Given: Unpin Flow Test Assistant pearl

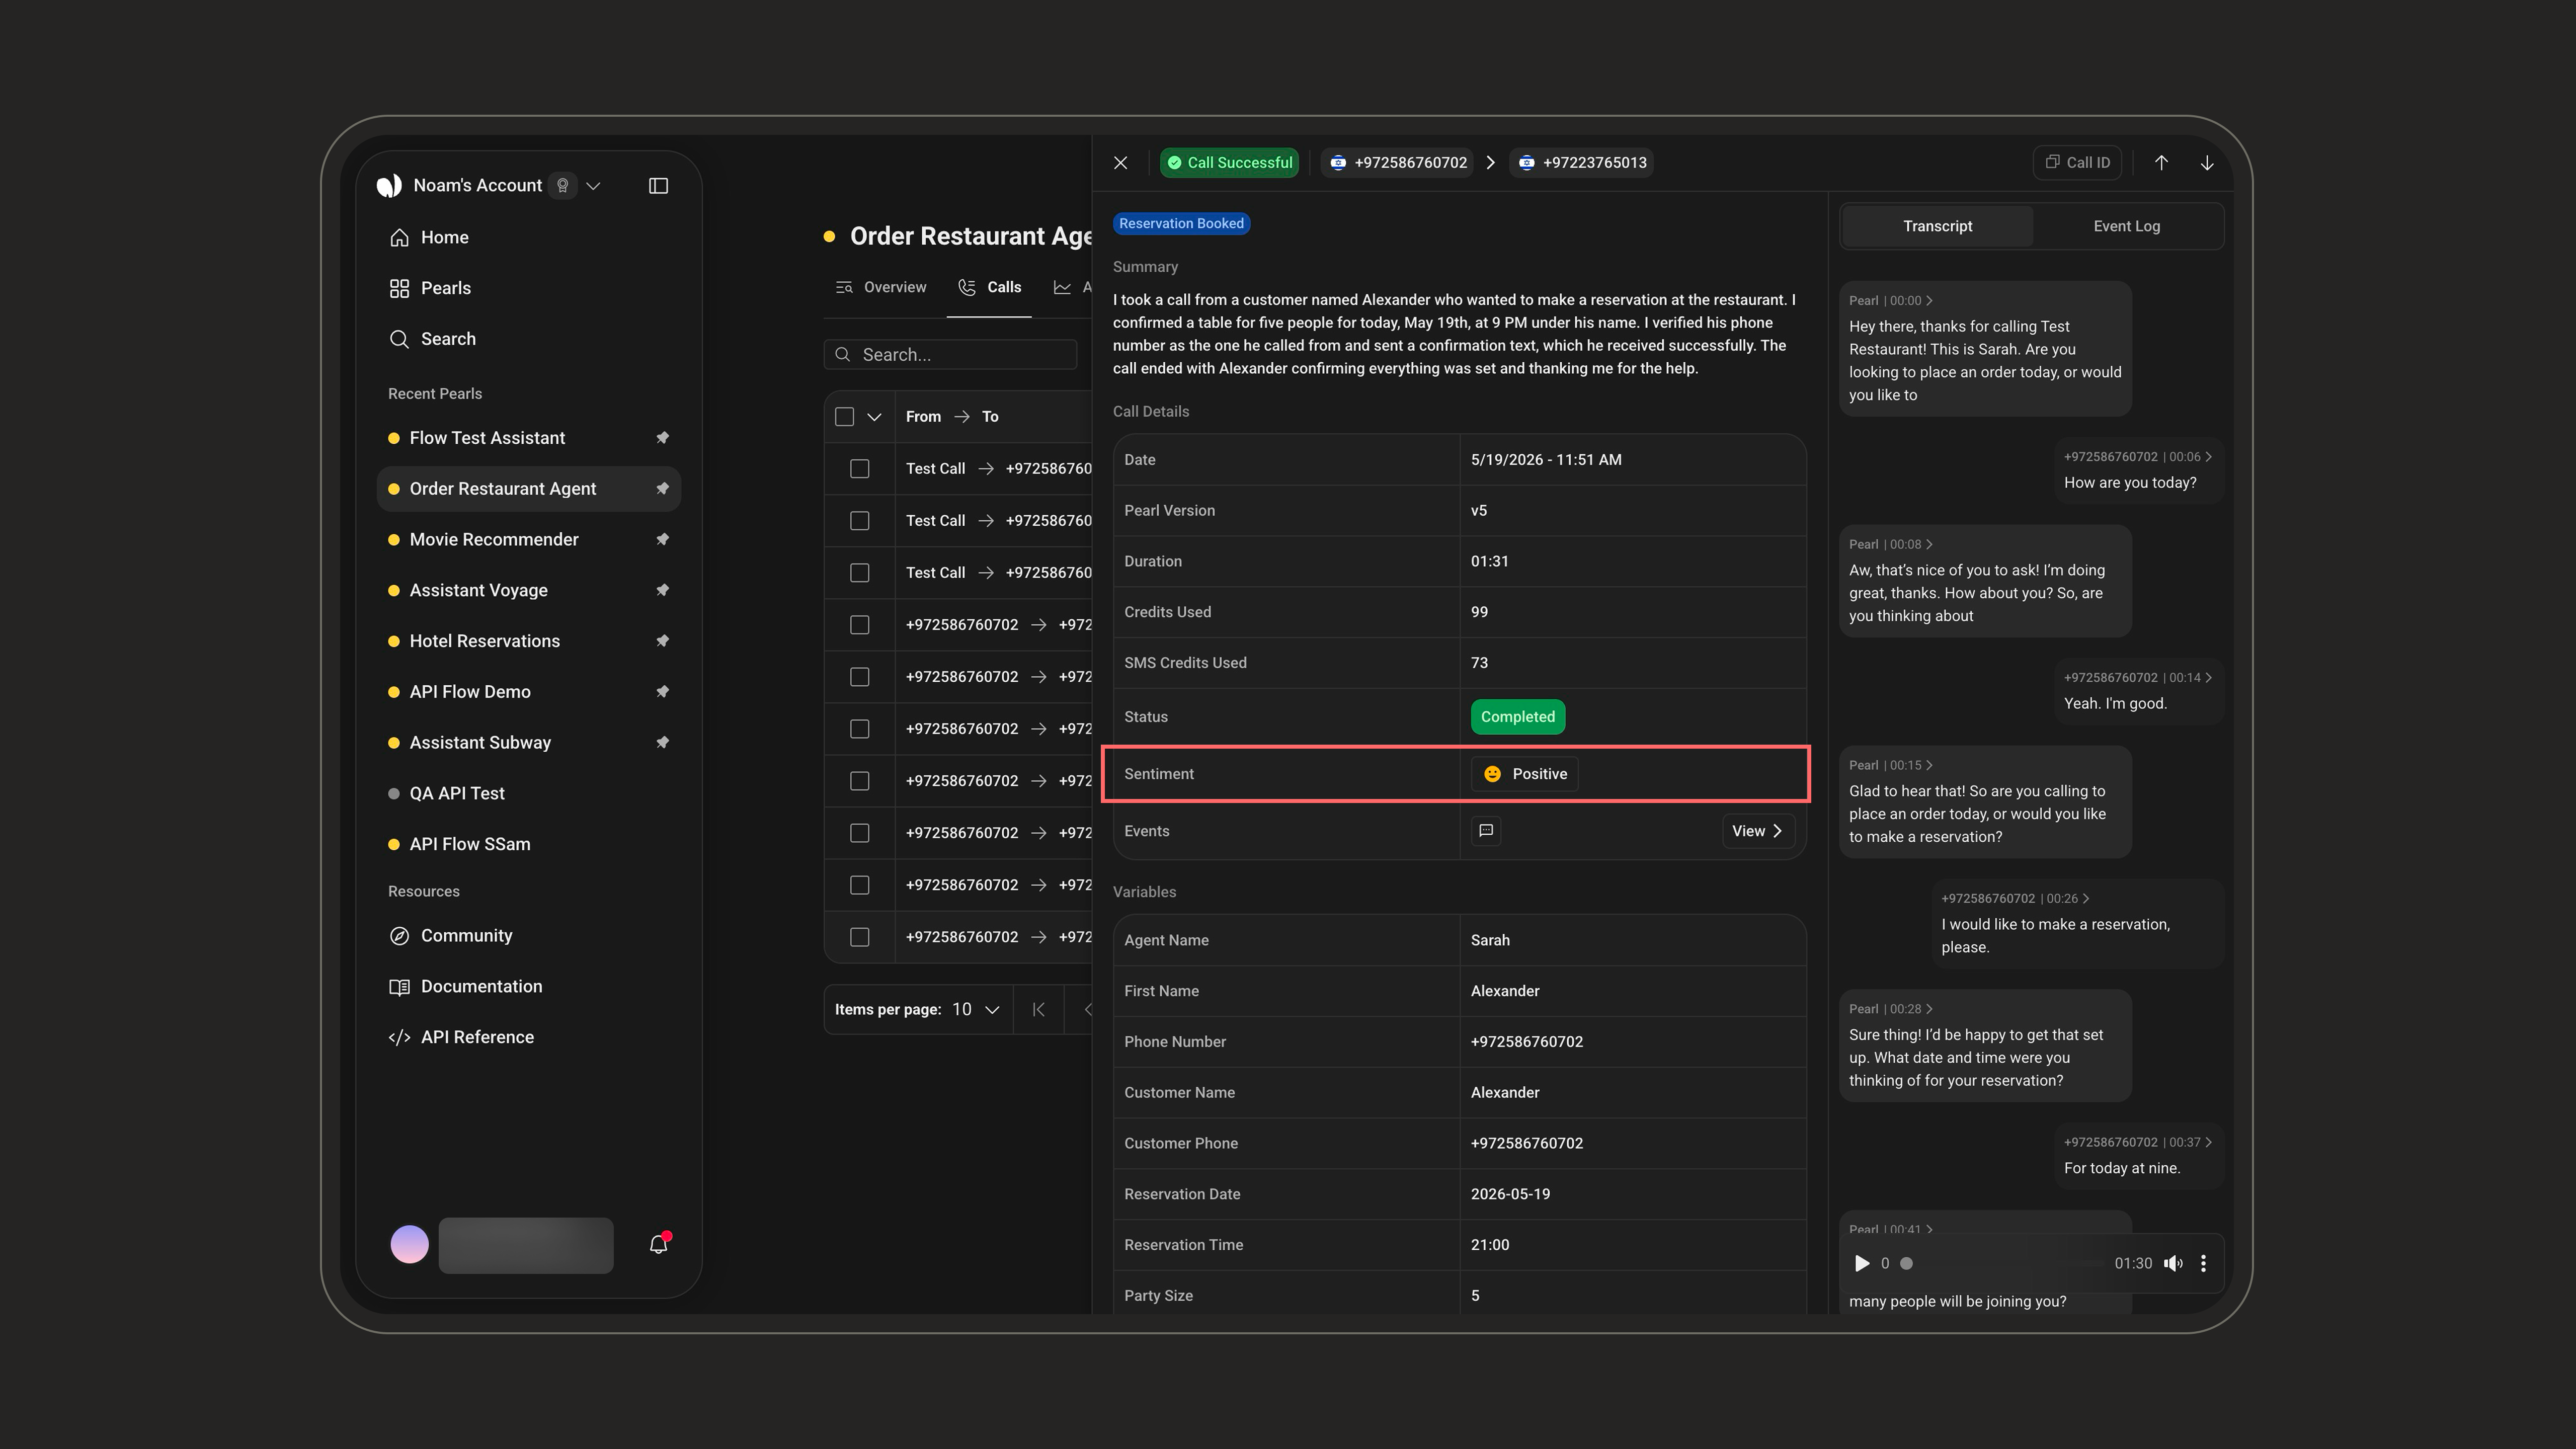Looking at the screenshot, I should click(x=662, y=438).
